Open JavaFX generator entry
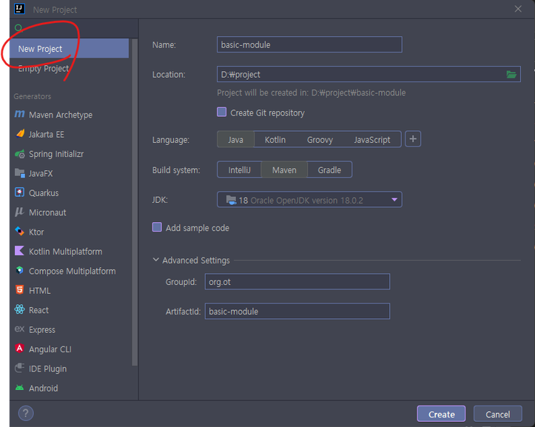This screenshot has width=535, height=427. click(x=70, y=173)
